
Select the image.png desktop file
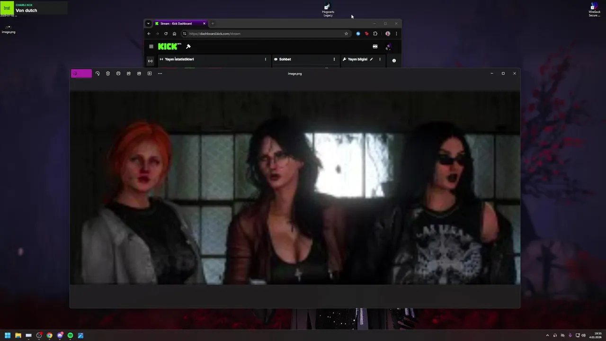(x=9, y=29)
